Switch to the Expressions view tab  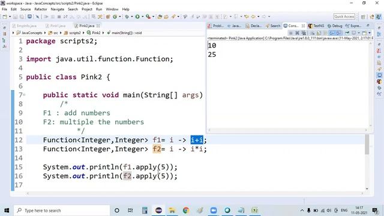[x=353, y=26]
